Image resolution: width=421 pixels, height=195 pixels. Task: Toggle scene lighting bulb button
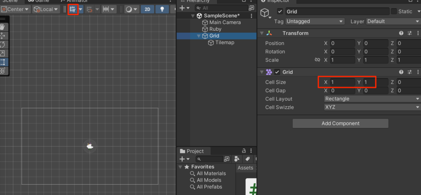(162, 9)
